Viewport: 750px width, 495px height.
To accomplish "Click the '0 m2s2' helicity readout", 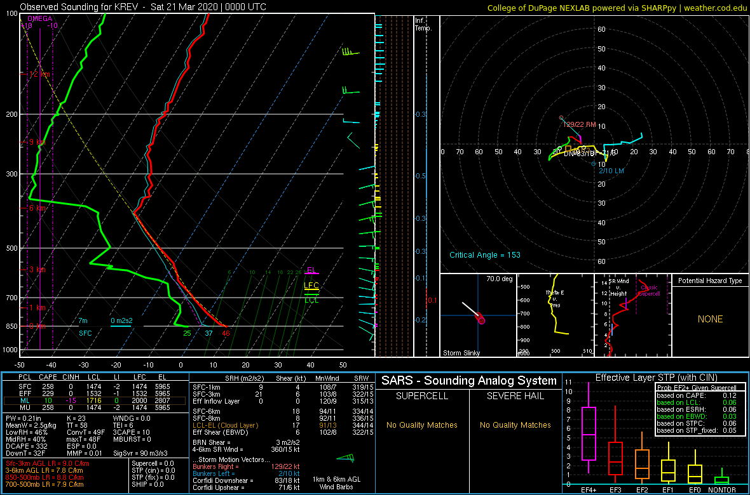I will 121,320.
